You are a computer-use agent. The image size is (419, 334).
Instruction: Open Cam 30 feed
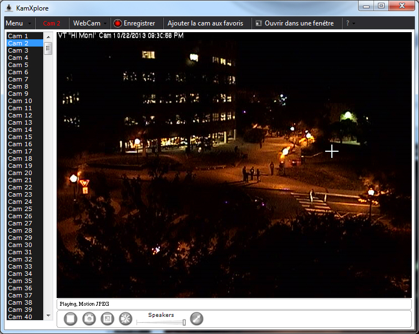click(x=25, y=245)
